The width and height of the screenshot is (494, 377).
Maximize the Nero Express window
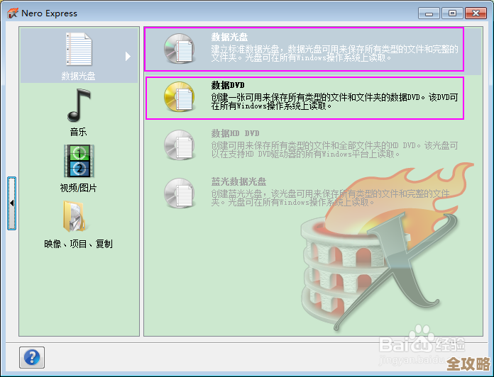[451, 13]
